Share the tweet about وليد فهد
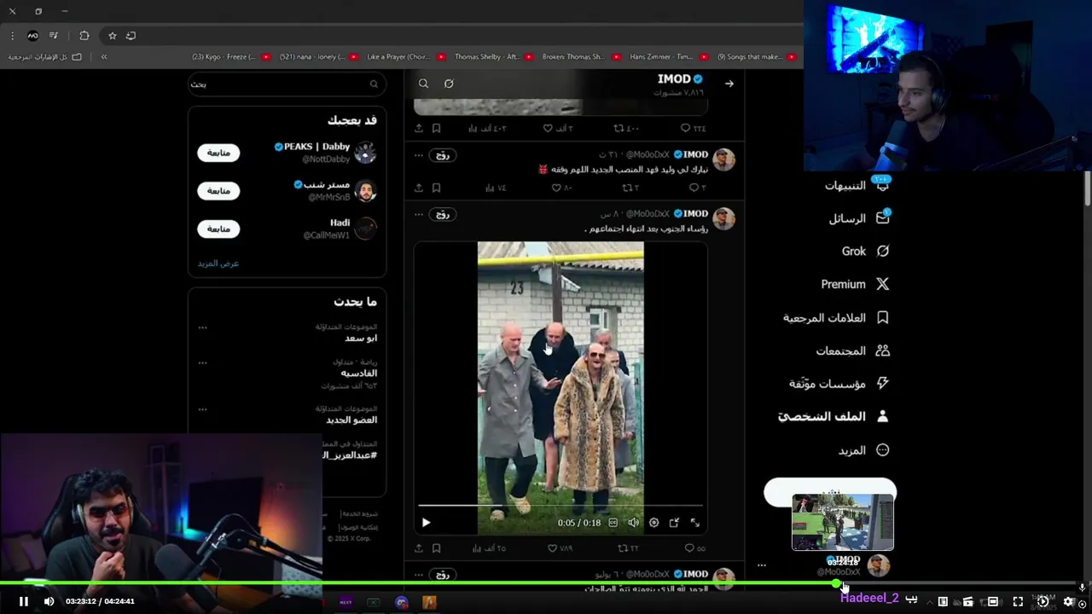The height and width of the screenshot is (614, 1092). 419,188
